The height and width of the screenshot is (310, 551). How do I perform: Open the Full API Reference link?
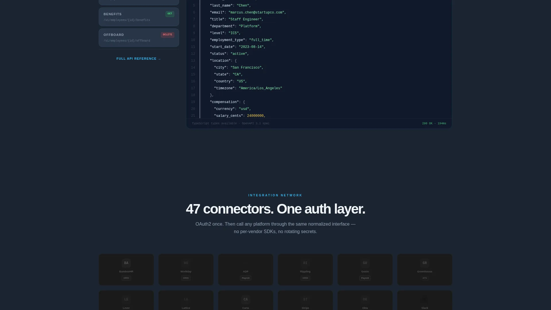(x=139, y=59)
